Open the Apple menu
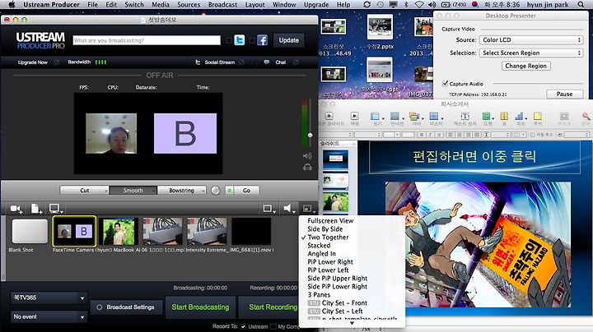593x332 pixels. 12,5
